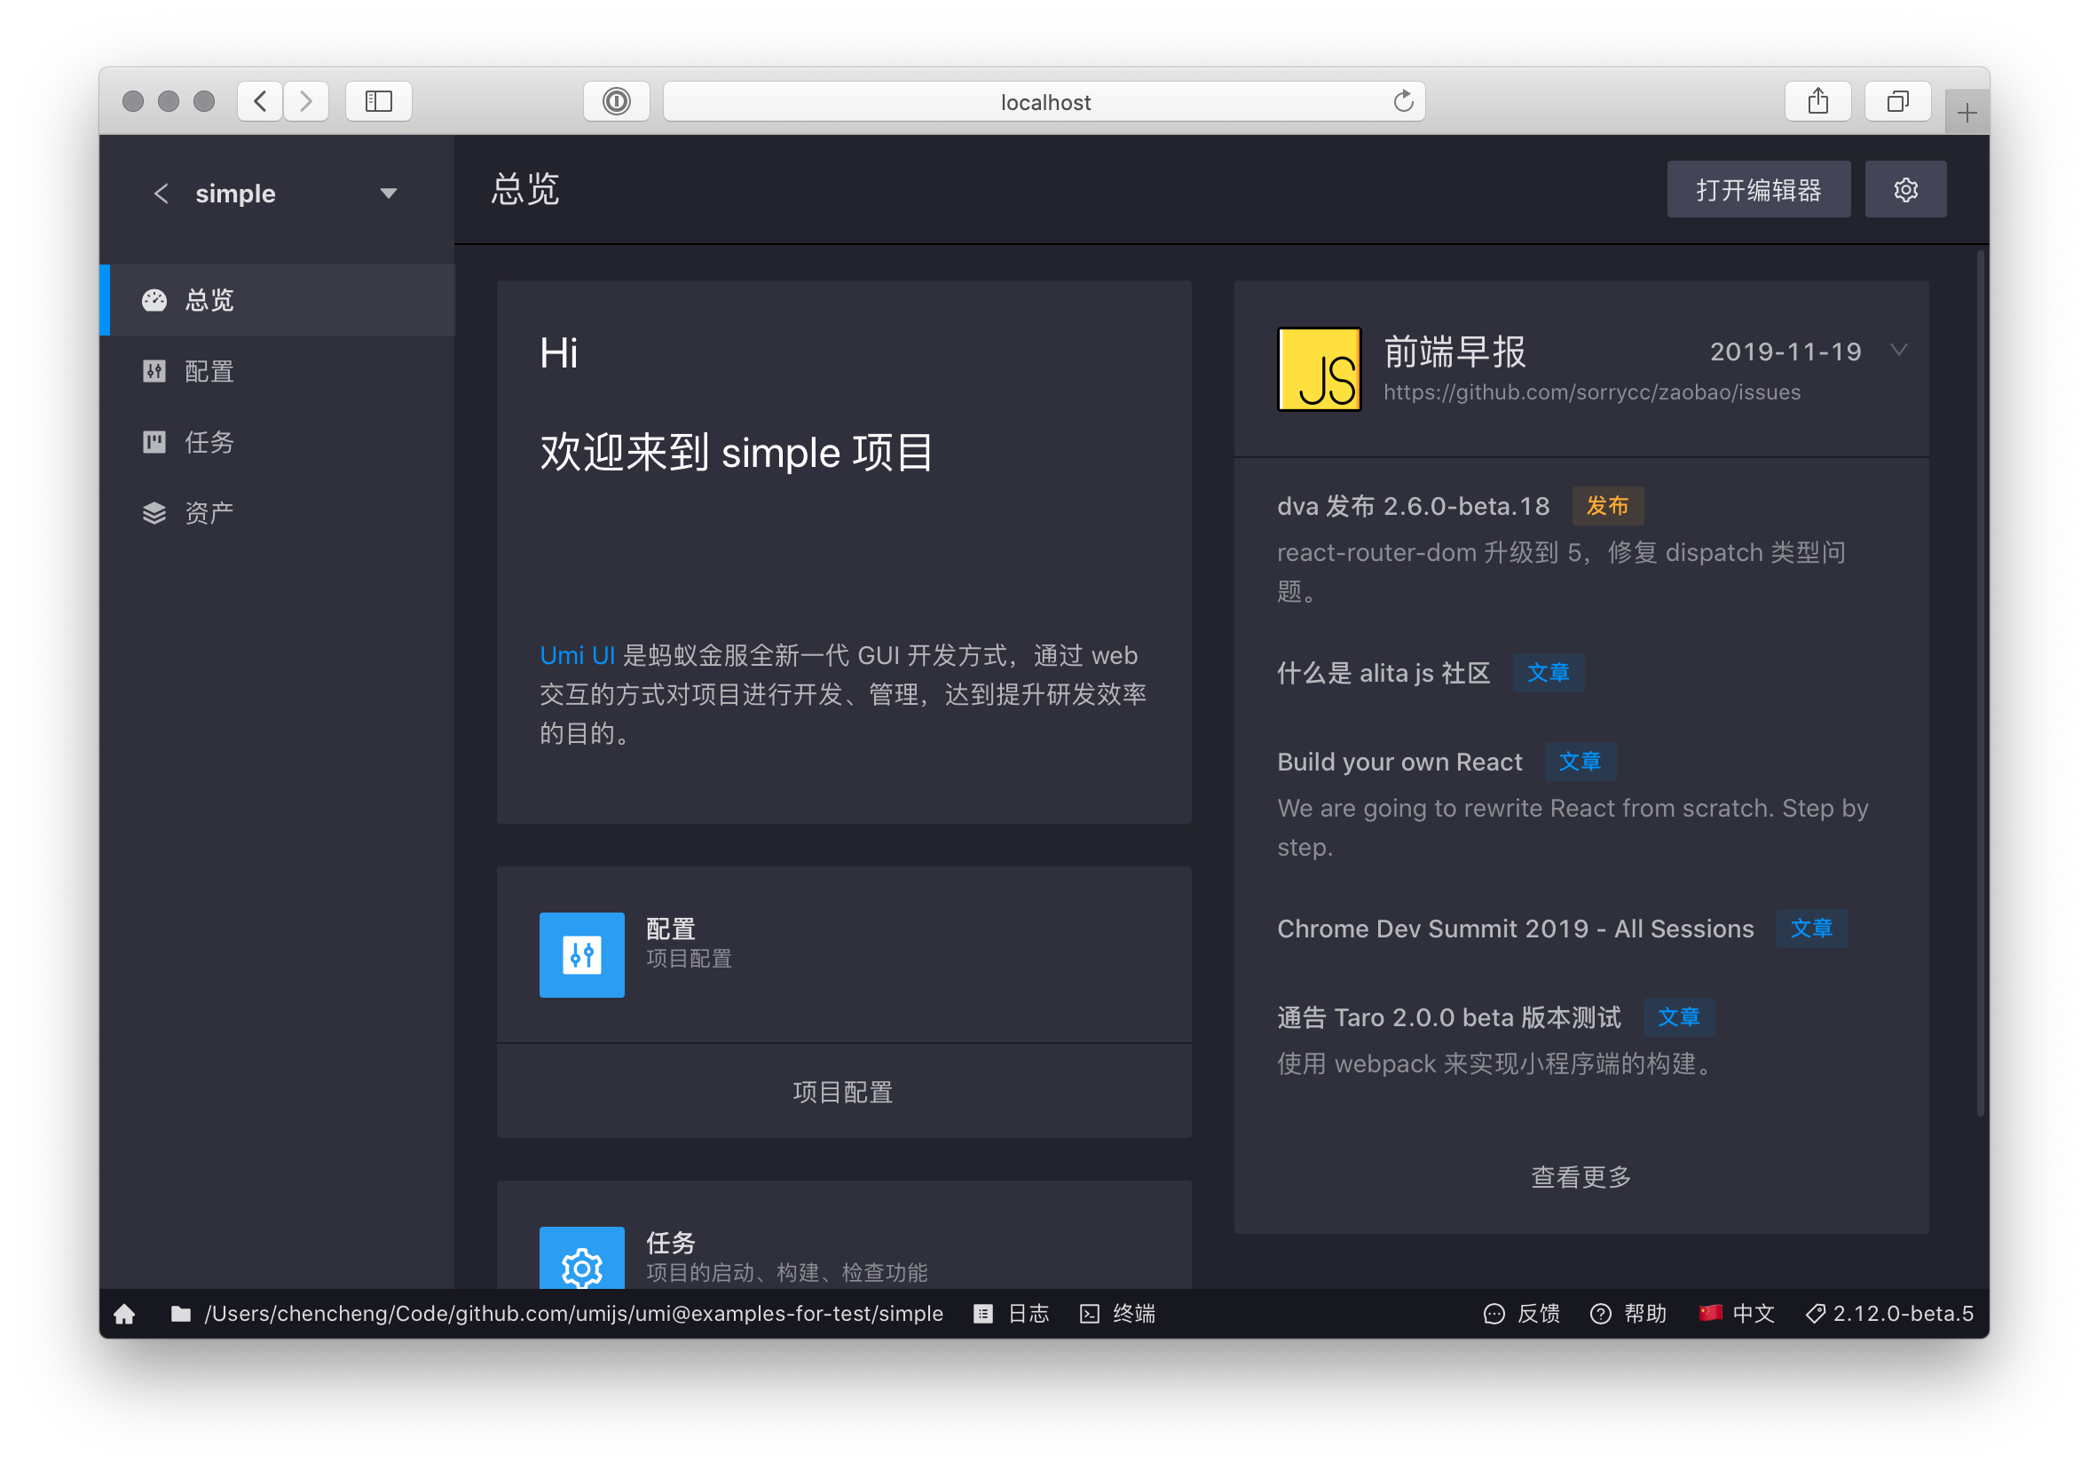Viewport: 2089px width, 1470px height.
Task: Click the vertical scrollbar on right edge
Action: pos(1980,683)
